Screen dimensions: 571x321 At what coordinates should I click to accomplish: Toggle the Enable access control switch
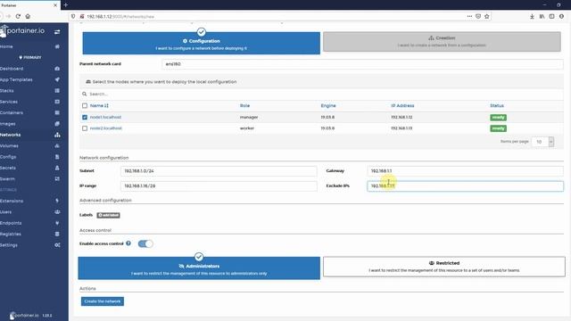pos(145,243)
